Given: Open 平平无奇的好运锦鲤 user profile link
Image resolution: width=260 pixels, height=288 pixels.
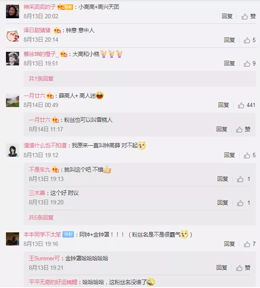Looking at the screenshot, I should pyautogui.click(x=53, y=282).
